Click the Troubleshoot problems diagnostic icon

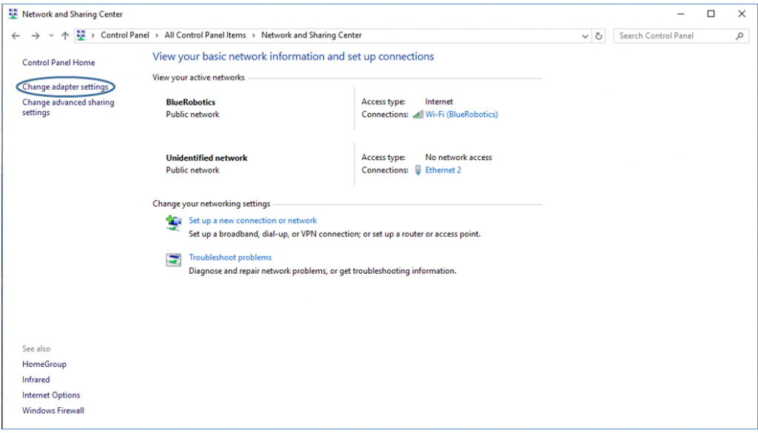(x=172, y=260)
